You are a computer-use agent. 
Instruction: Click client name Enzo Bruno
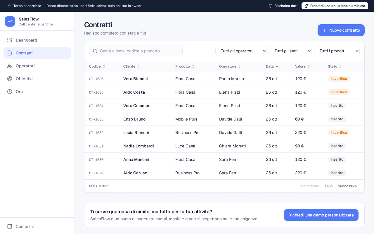(134, 119)
